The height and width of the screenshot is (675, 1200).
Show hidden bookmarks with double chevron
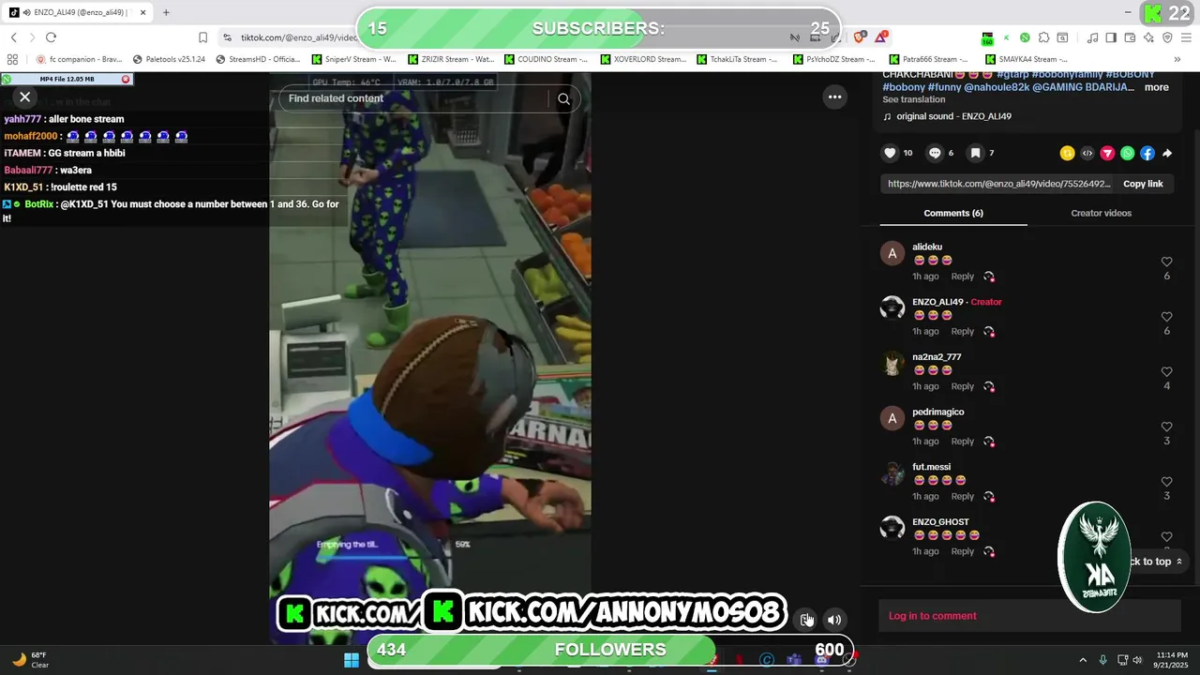coord(1177,59)
